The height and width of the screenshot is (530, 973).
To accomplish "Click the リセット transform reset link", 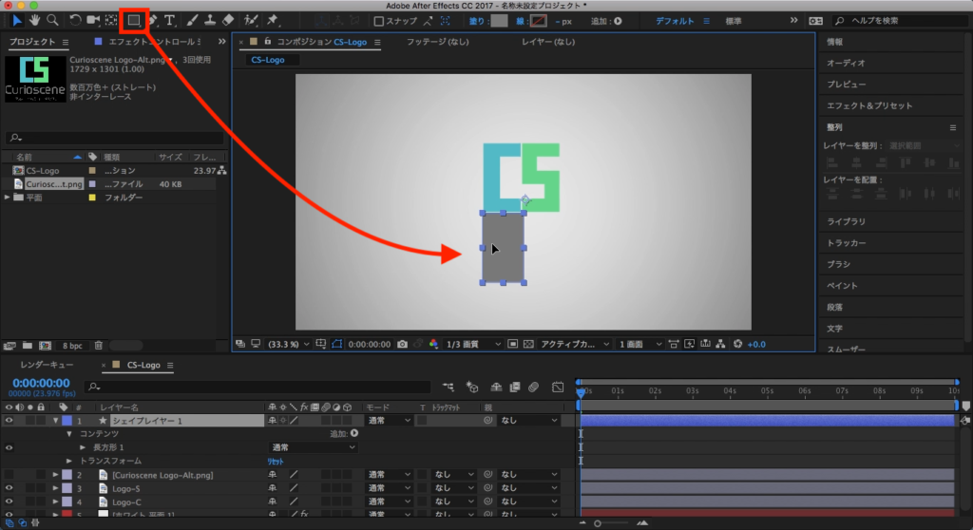I will [x=275, y=461].
